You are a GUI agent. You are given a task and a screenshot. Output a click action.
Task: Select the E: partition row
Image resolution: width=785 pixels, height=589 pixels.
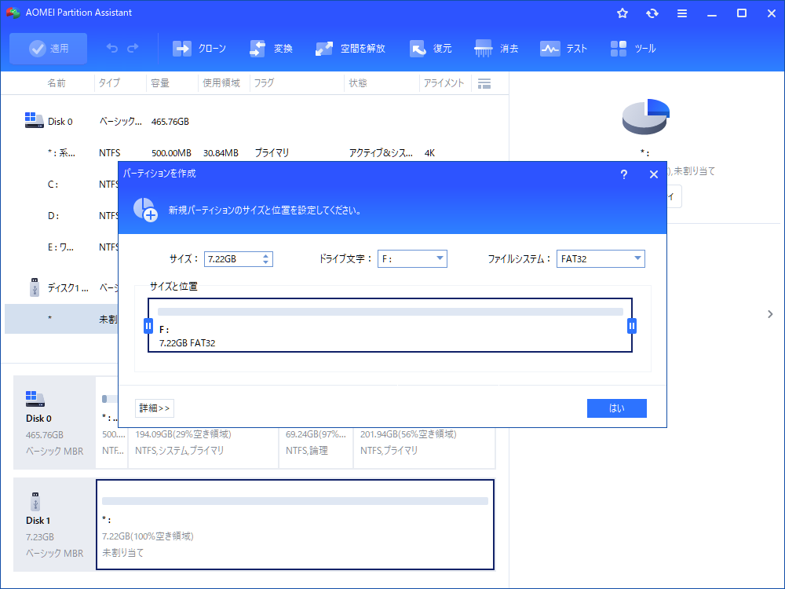point(61,247)
